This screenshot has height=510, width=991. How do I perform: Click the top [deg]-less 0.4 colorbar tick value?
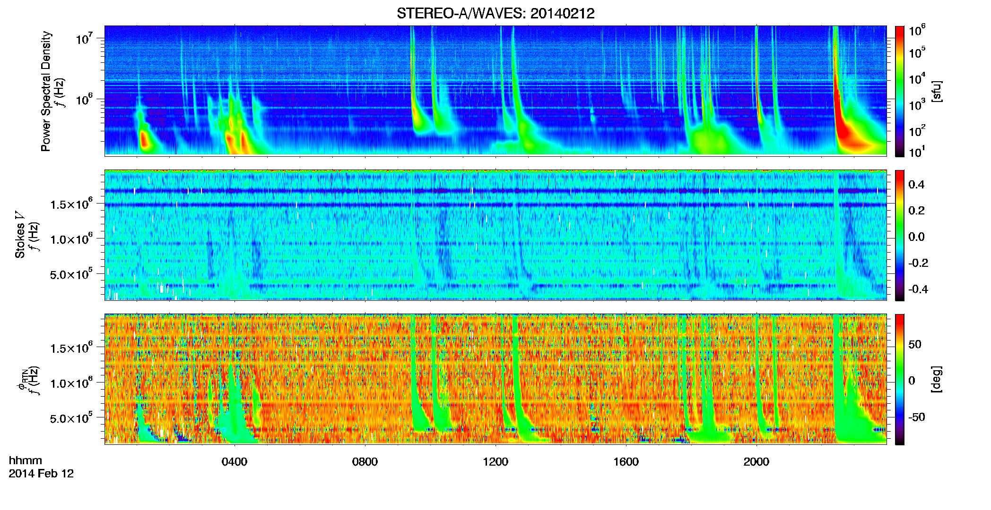pos(916,185)
